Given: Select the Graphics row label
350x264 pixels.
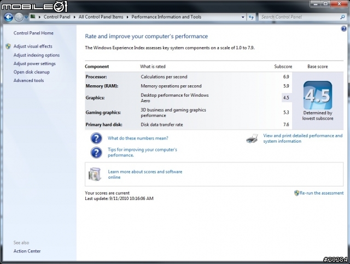Looking at the screenshot, I should point(95,98).
